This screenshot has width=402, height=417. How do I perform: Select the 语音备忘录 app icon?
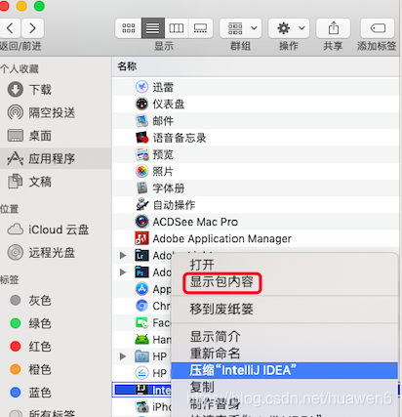pos(141,138)
